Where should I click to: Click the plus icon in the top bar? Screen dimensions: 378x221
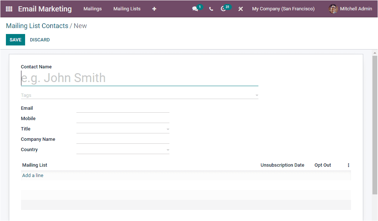tap(154, 8)
